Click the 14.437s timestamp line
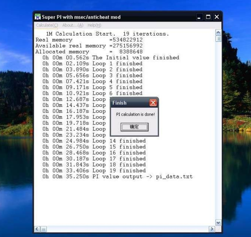 [74, 105]
